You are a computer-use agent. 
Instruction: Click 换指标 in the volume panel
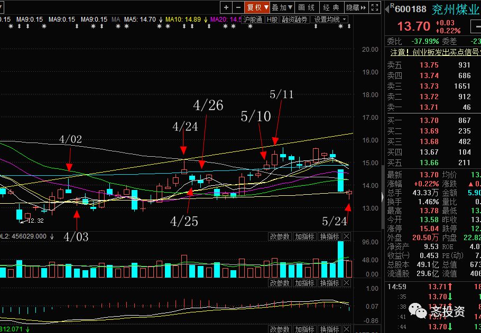click(x=329, y=236)
